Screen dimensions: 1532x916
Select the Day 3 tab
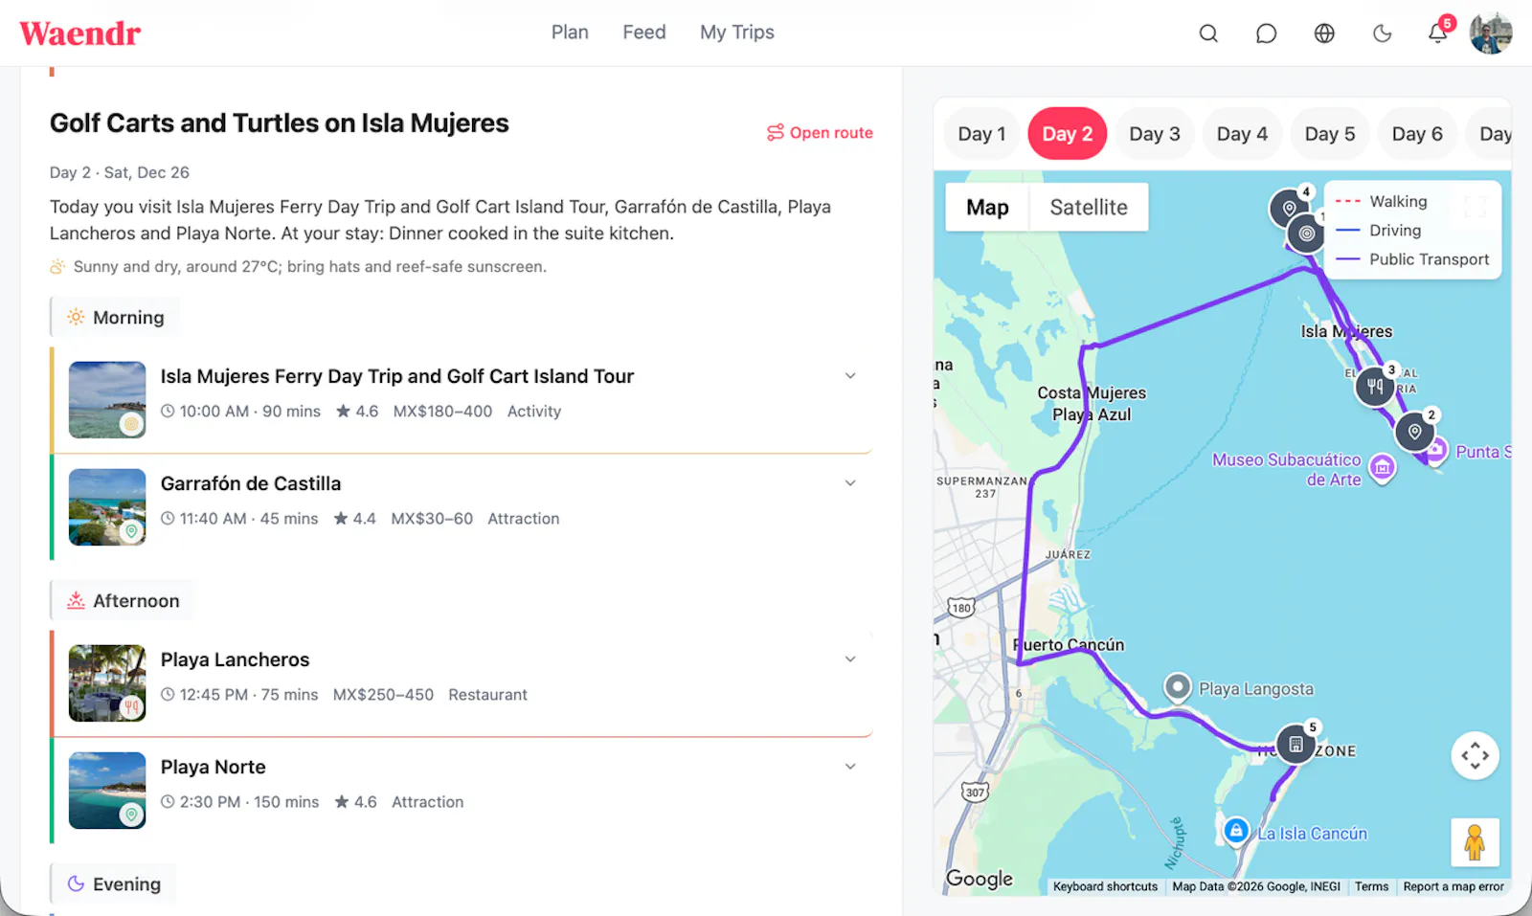pos(1154,134)
